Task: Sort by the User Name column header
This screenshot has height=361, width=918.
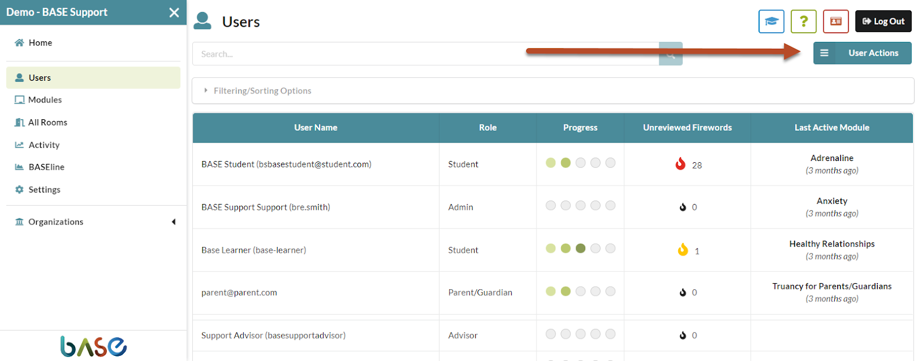Action: [x=316, y=128]
